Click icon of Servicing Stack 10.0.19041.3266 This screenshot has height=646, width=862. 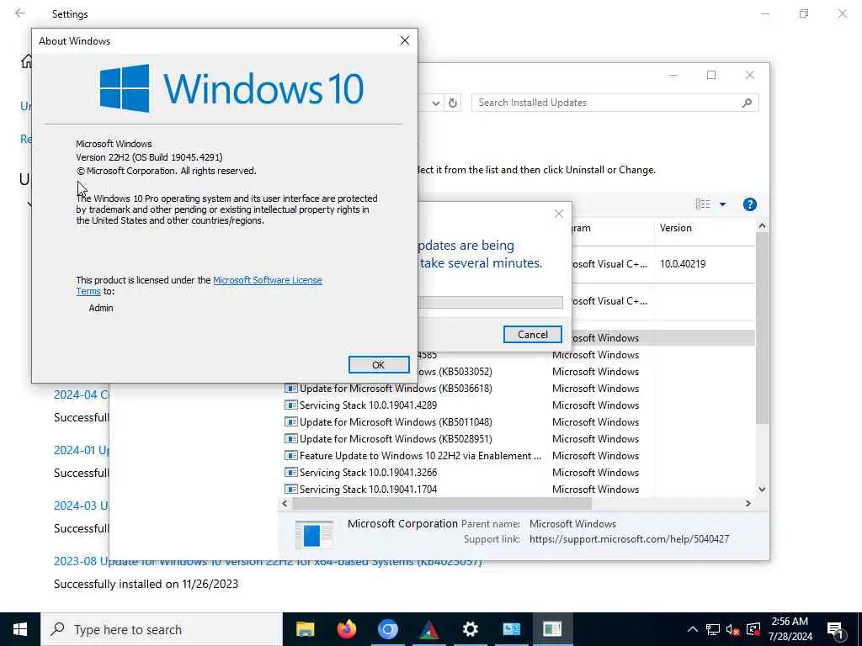290,473
